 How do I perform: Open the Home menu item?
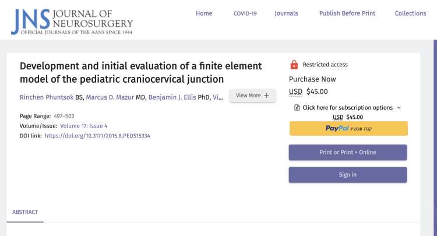click(x=204, y=13)
